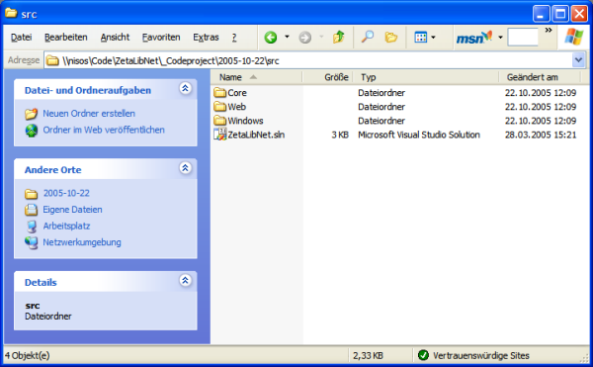Open the Favoriten menu
Image resolution: width=593 pixels, height=367 pixels.
(161, 37)
